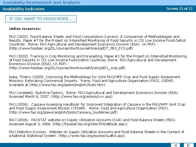The width and height of the screenshot is (196, 147).
Task: Open the giews/english/tools.htm link
Action: [x=67, y=85]
